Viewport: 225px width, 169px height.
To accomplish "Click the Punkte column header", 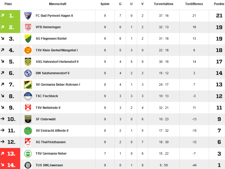I will pos(219,4).
